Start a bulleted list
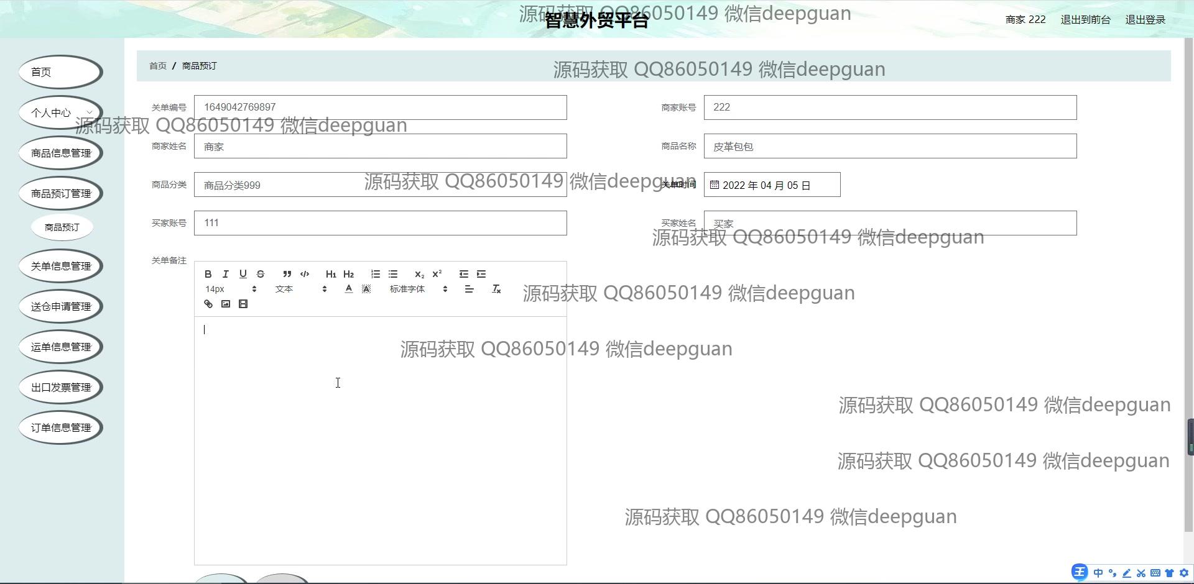The width and height of the screenshot is (1194, 584). click(393, 274)
